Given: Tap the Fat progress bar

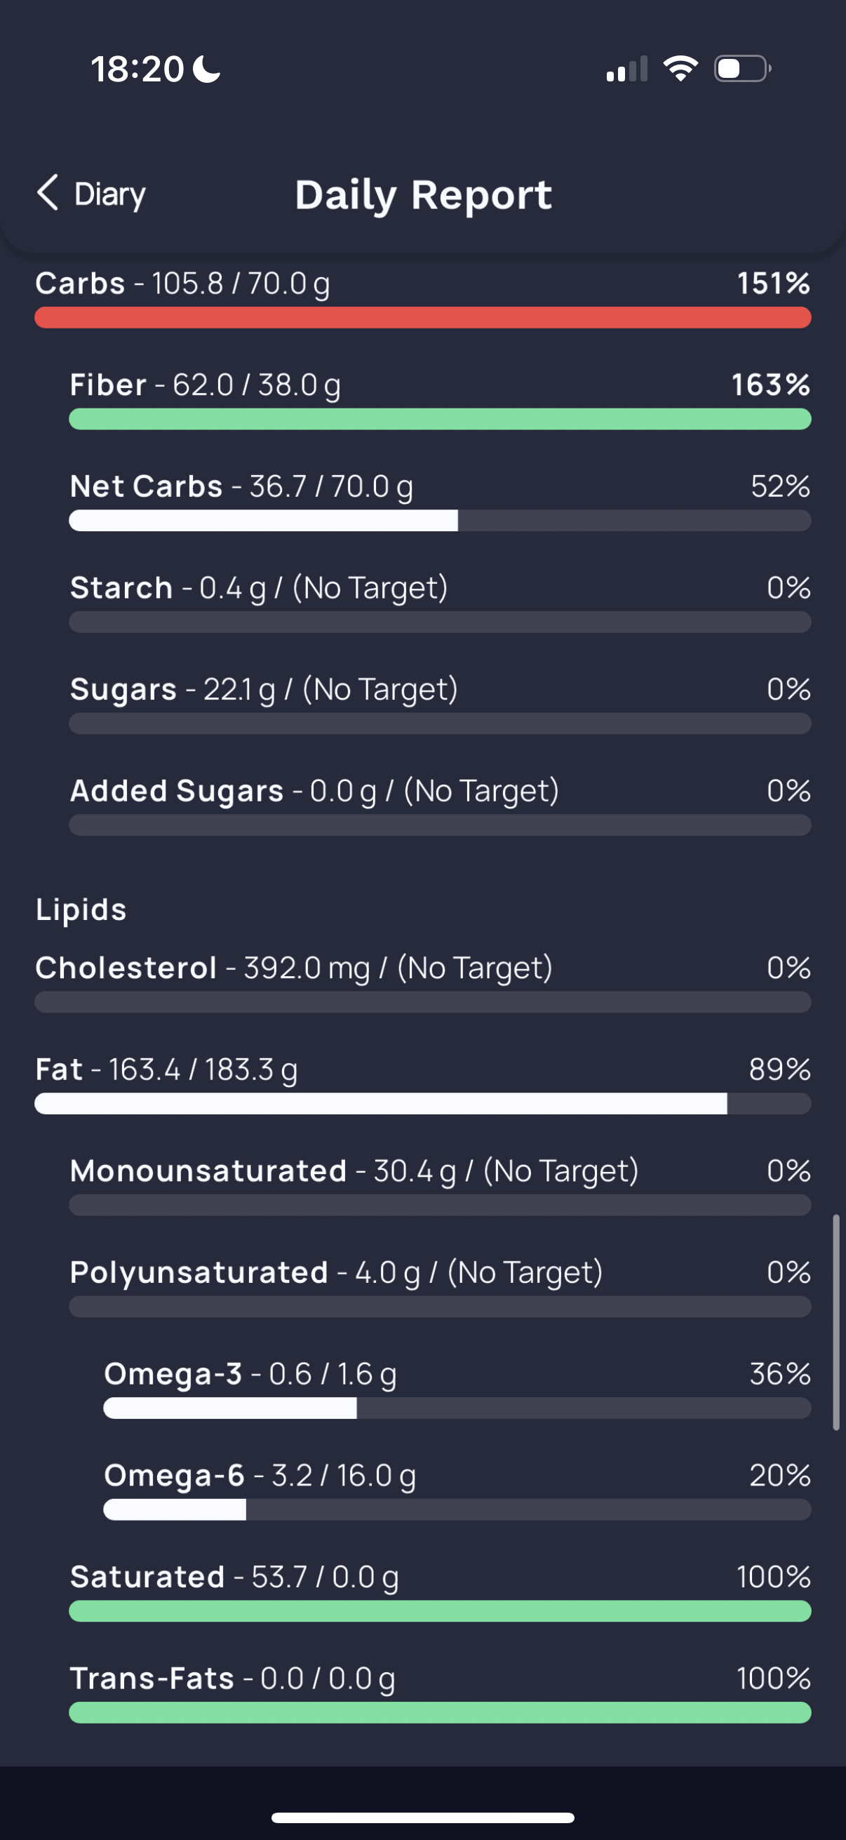Looking at the screenshot, I should coord(422,1104).
